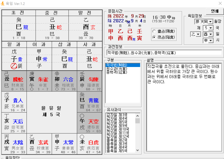The height and width of the screenshot is (159, 224).
Task: Click the 16:30 申時 time display
Action: click(x=164, y=17)
